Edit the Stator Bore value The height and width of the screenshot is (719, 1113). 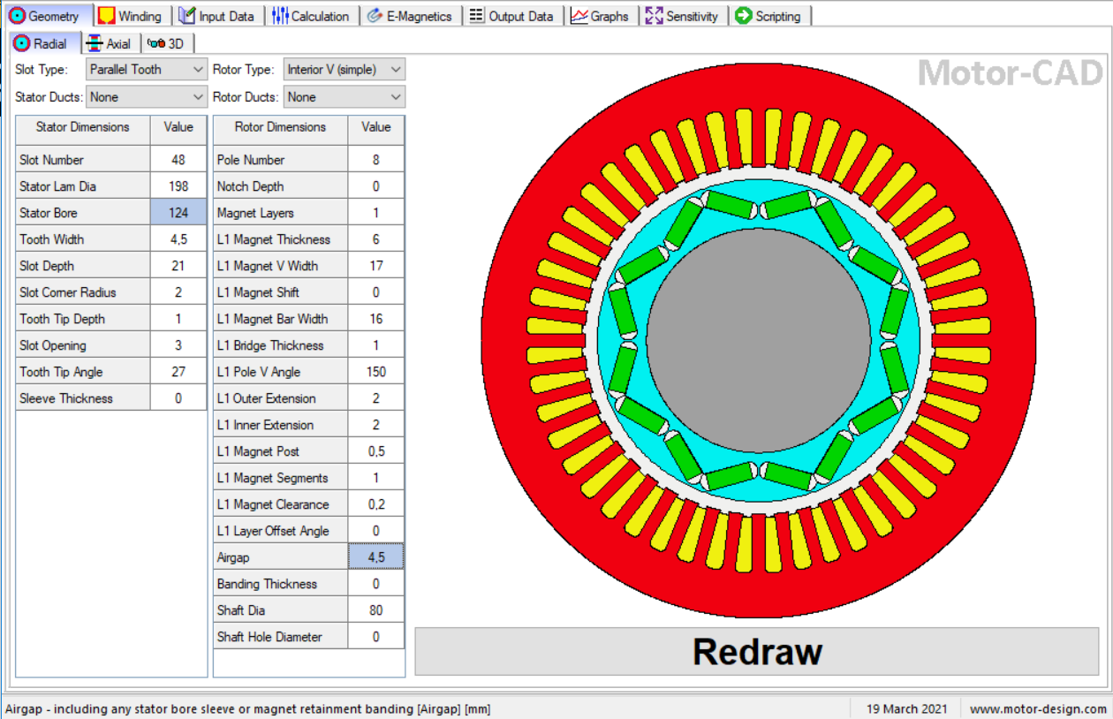point(178,212)
